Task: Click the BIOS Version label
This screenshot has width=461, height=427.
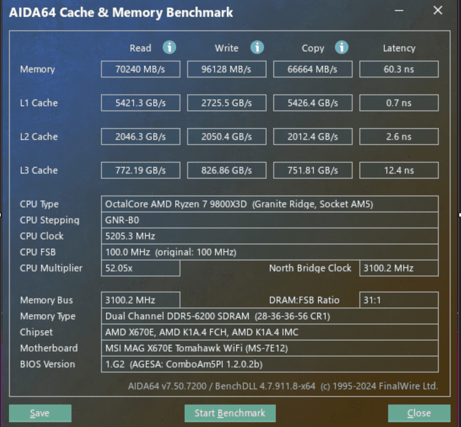Action: pyautogui.click(x=48, y=365)
